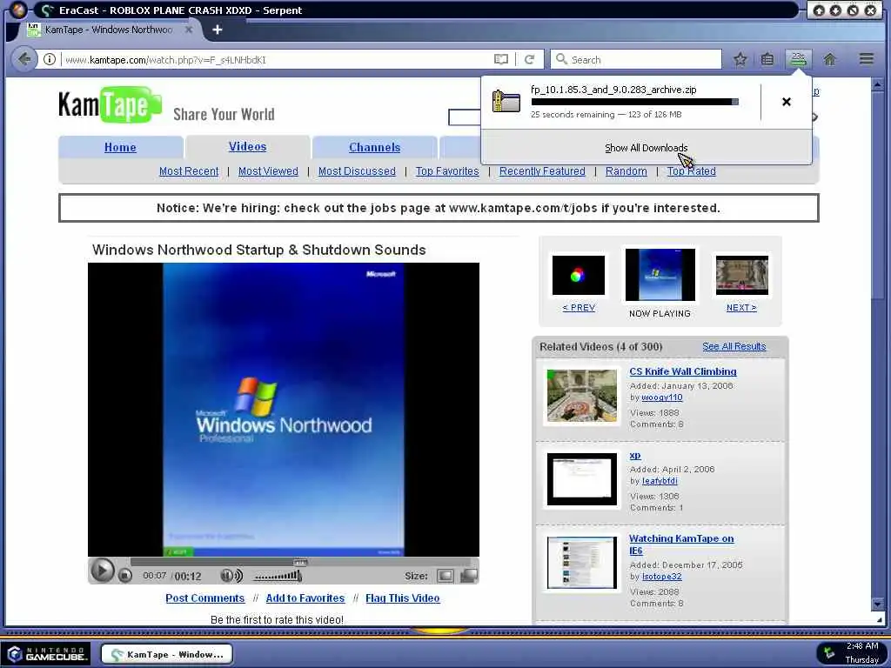This screenshot has width=891, height=668.
Task: Cancel the fp_10.1.85.3 archive download
Action: 787,102
